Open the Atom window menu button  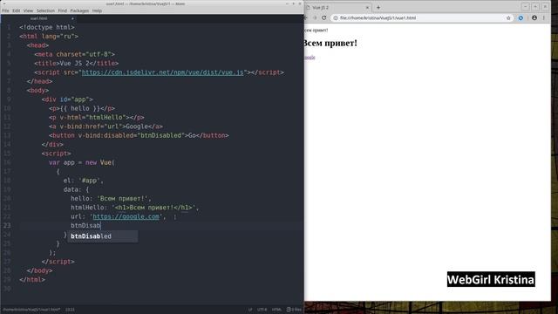point(3,3)
